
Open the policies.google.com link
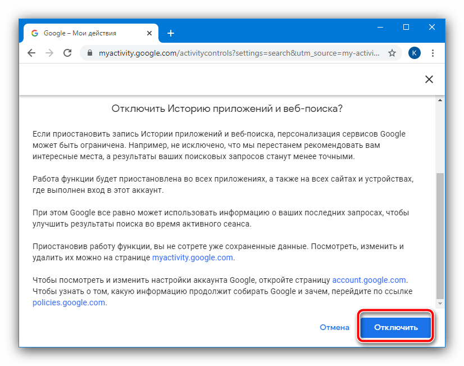click(x=69, y=302)
